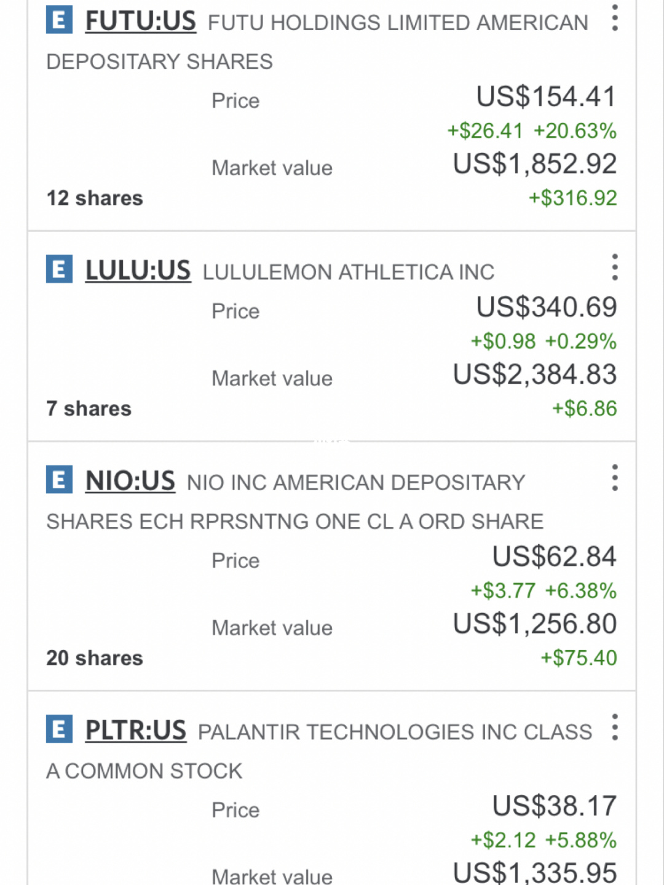Viewport: 664px width, 885px height.
Task: Click the blue E badge beside PLTR:US
Action: pos(59,729)
